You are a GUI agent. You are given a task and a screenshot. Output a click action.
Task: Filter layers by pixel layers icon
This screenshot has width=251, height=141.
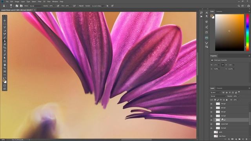(223, 92)
